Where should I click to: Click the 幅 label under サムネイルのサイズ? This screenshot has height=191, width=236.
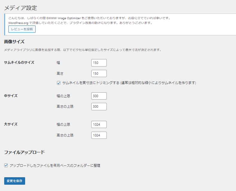tap(58, 63)
